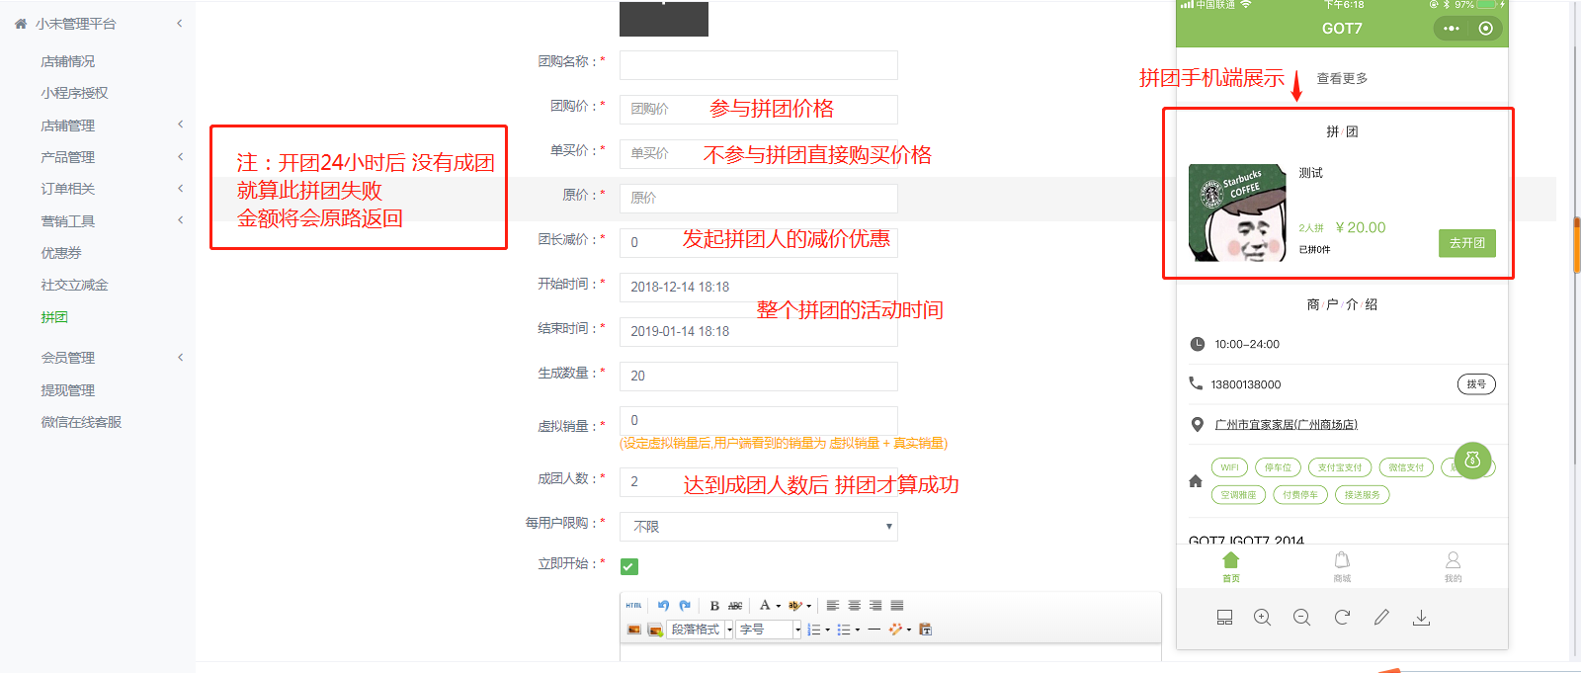Viewport: 1581px width, 673px height.
Task: Click the 团购名称 input field
Action: pyautogui.click(x=758, y=65)
